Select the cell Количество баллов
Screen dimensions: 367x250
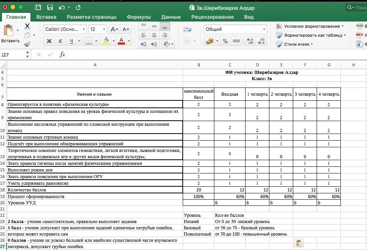pyautogui.click(x=95, y=190)
